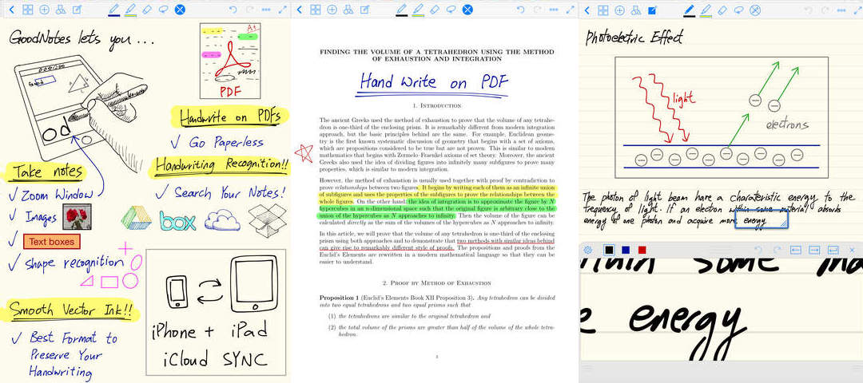Screen dimensions: 863x383
Task: Select the pen tool in left panel
Action: (x=114, y=10)
